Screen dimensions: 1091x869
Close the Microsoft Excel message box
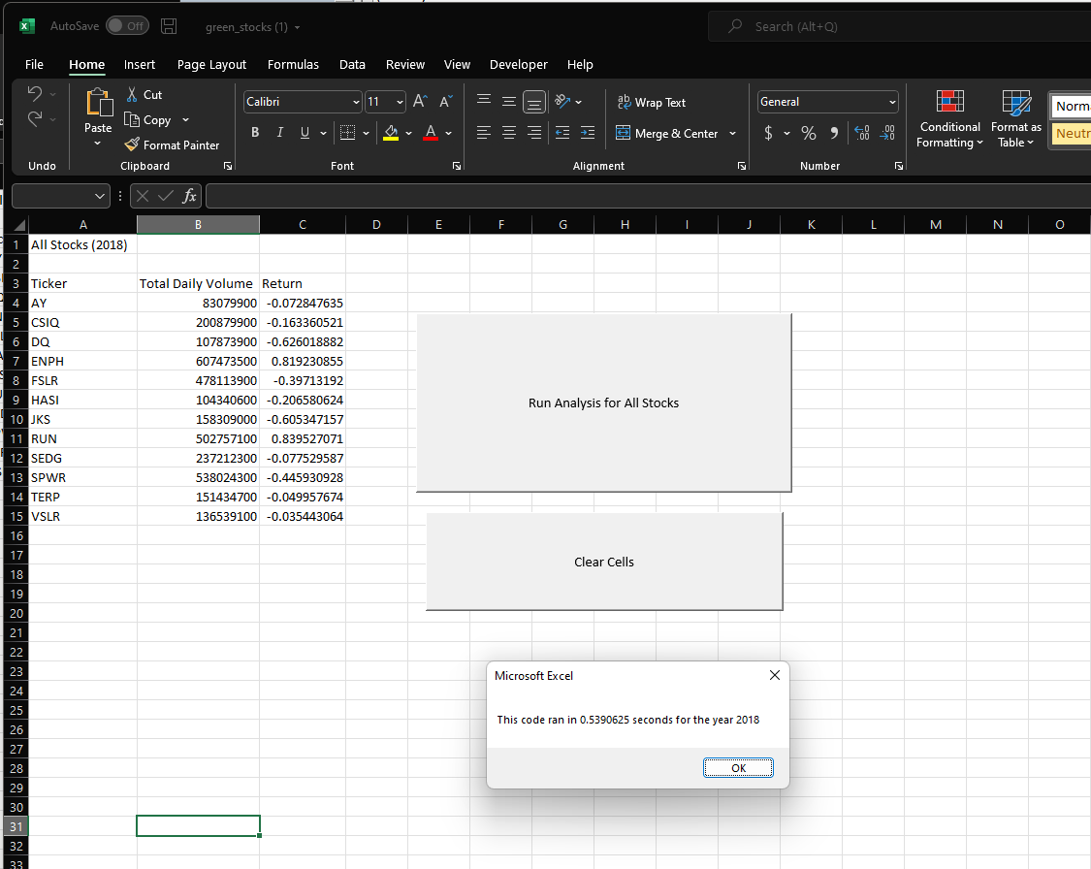pos(775,675)
